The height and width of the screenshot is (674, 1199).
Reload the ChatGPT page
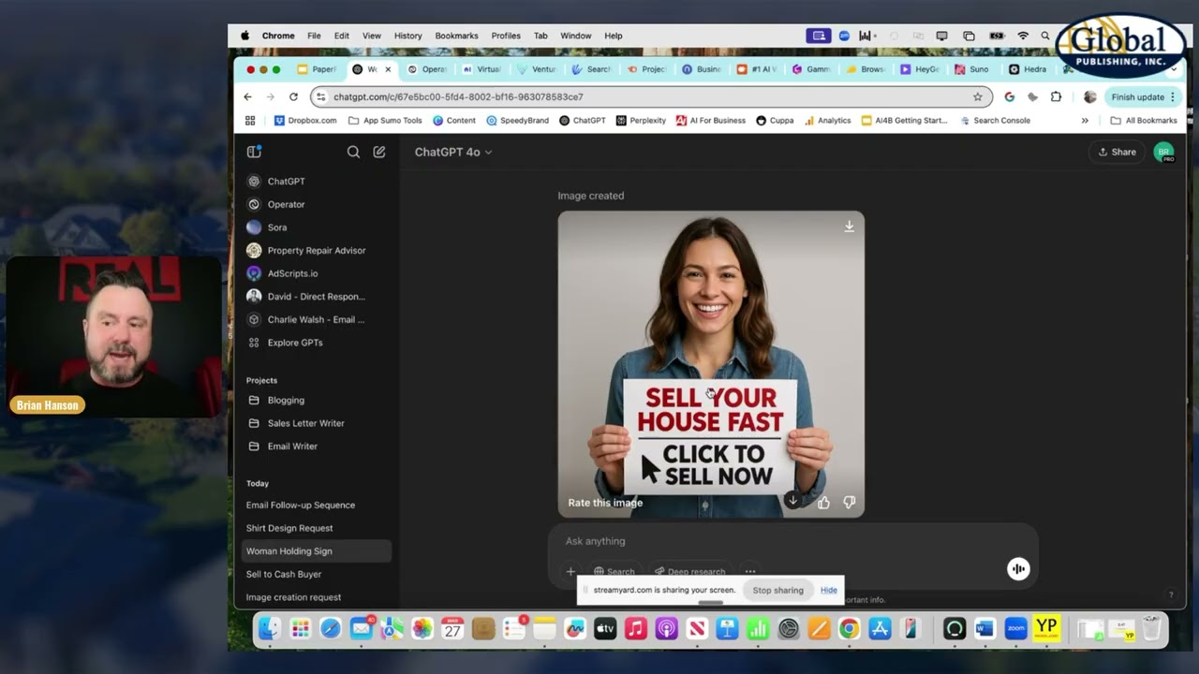293,96
